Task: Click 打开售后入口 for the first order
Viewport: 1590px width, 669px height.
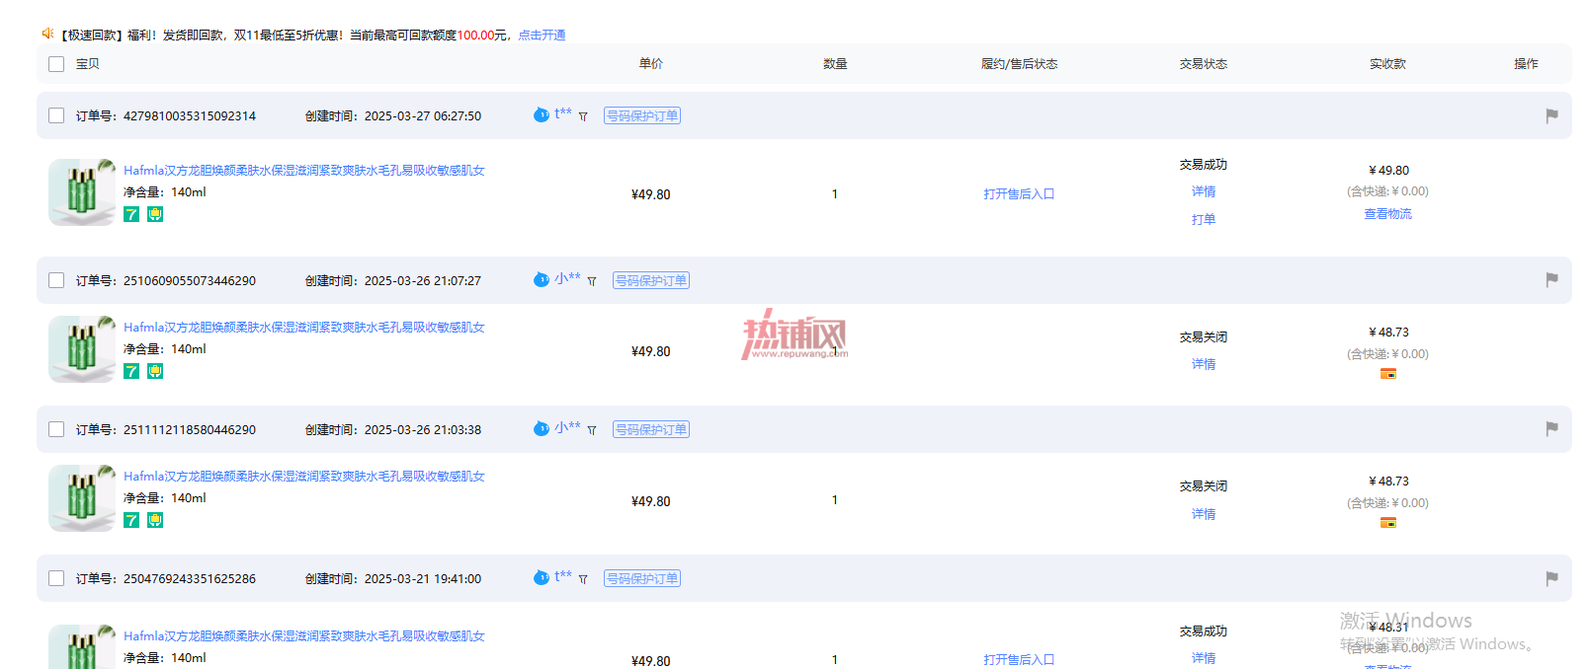Action: point(1019,194)
